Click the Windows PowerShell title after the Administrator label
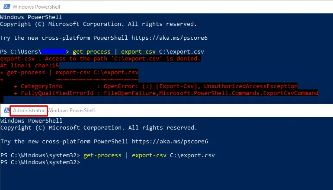 (x=71, y=111)
